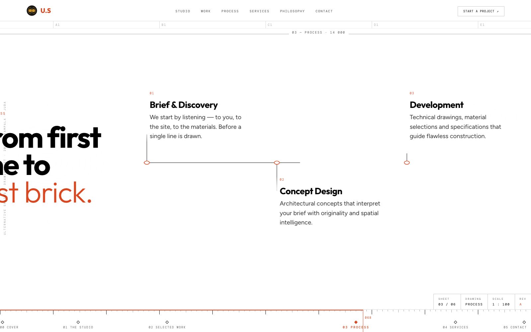The width and height of the screenshot is (531, 332).
Task: Open Contact from the top menu
Action: click(x=324, y=11)
